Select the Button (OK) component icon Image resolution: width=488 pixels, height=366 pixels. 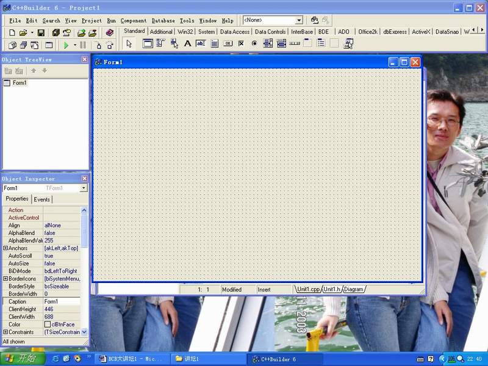228,43
